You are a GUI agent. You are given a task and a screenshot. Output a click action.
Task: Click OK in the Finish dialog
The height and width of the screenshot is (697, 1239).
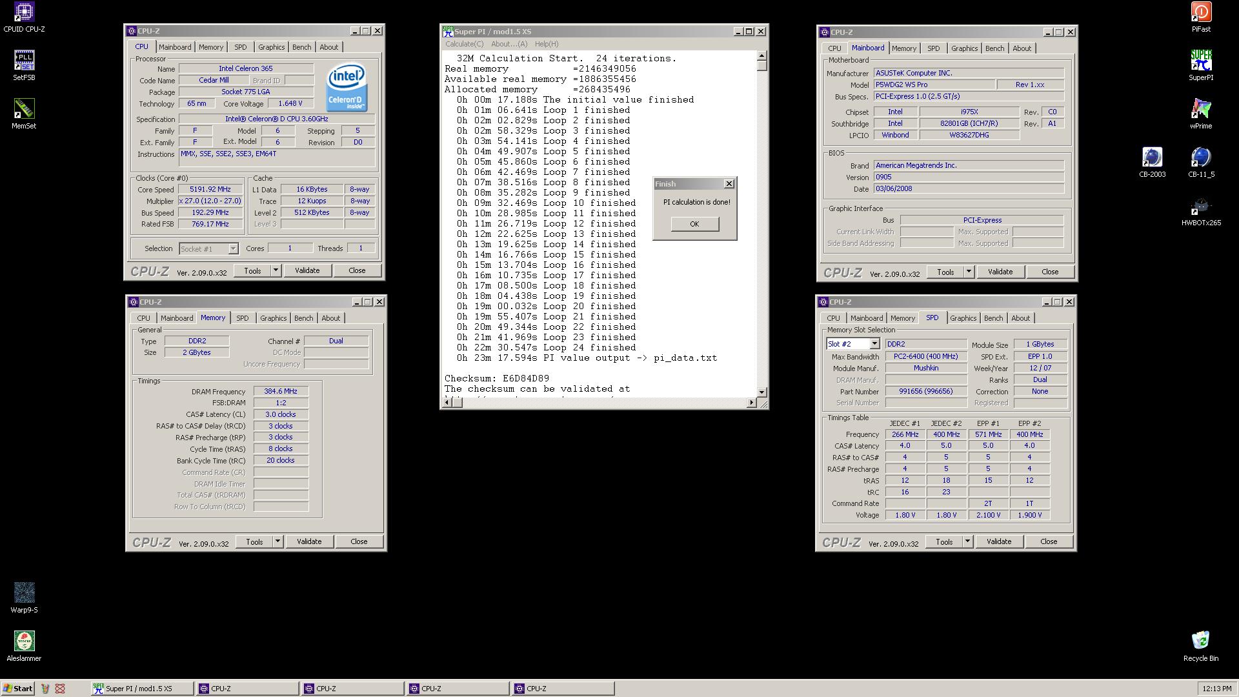694,224
